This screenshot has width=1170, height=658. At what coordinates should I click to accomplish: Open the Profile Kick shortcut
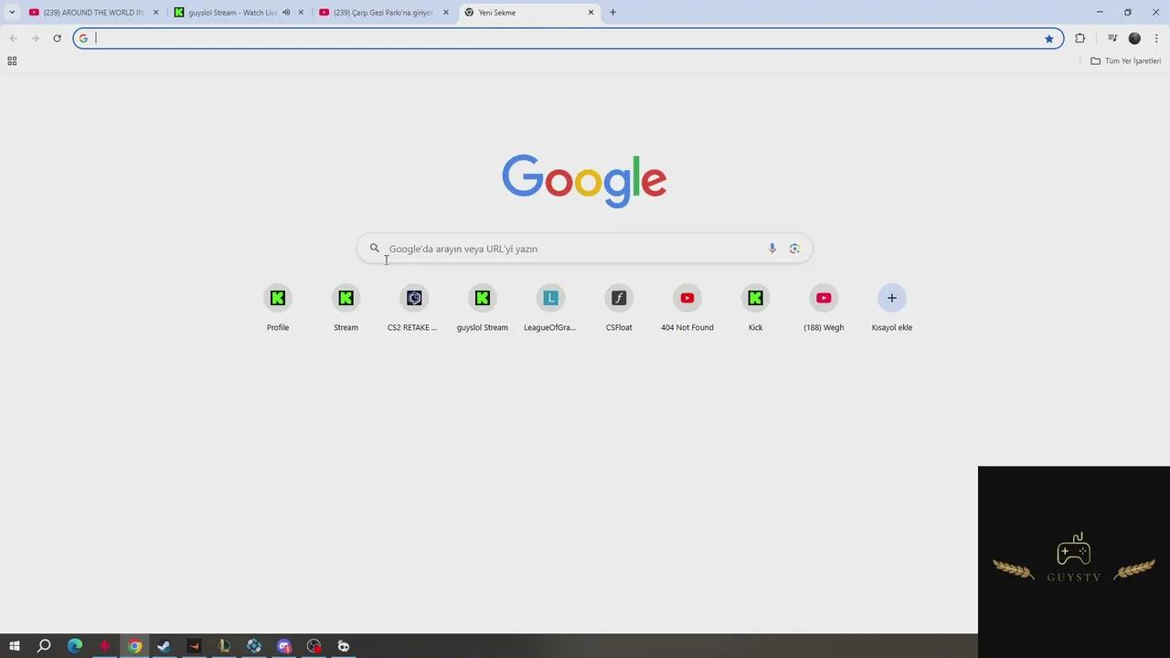coord(278,308)
